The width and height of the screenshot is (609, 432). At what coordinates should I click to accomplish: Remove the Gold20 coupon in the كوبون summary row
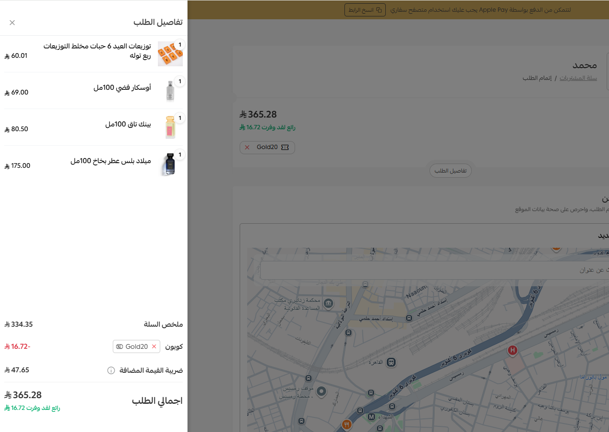click(x=154, y=346)
